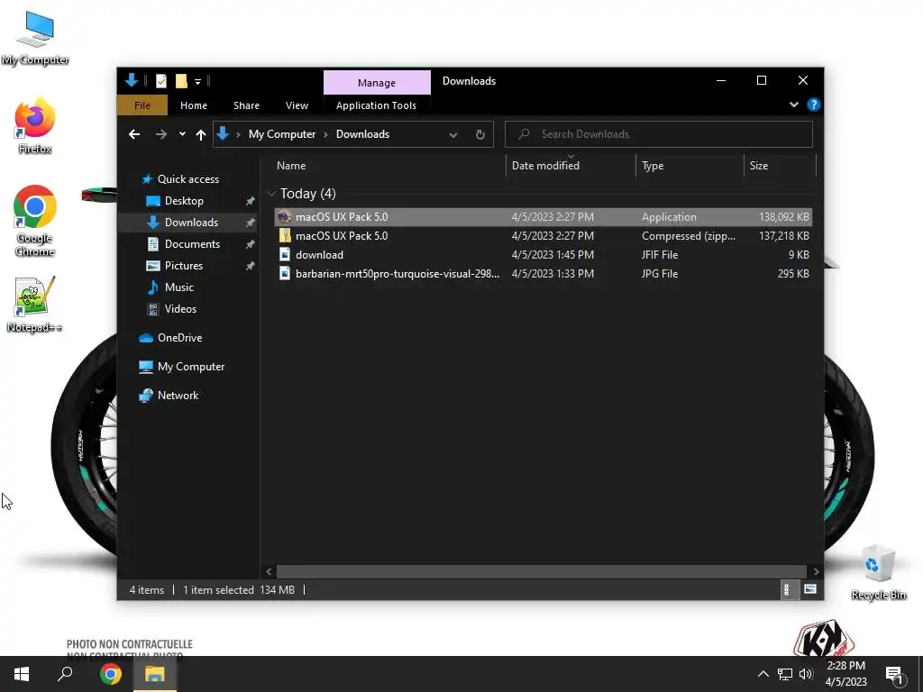Open the notification center icon
Image resolution: width=923 pixels, height=692 pixels.
click(x=894, y=675)
